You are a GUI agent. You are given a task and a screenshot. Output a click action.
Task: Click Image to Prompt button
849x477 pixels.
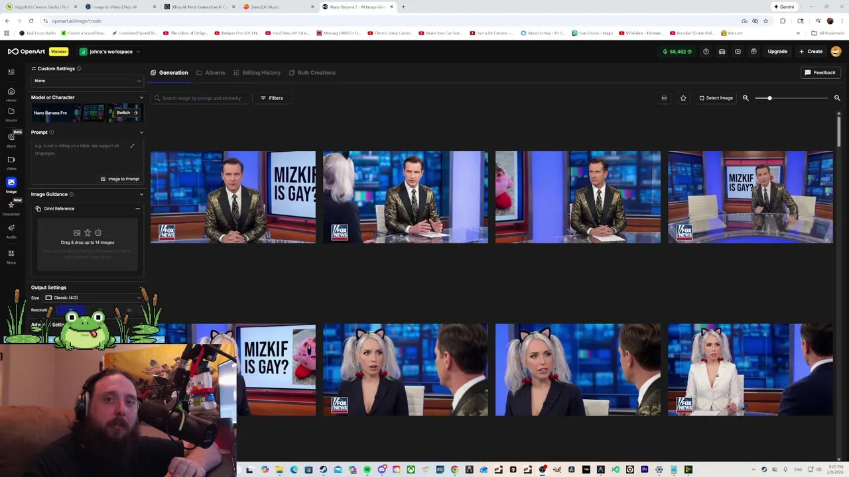(120, 179)
